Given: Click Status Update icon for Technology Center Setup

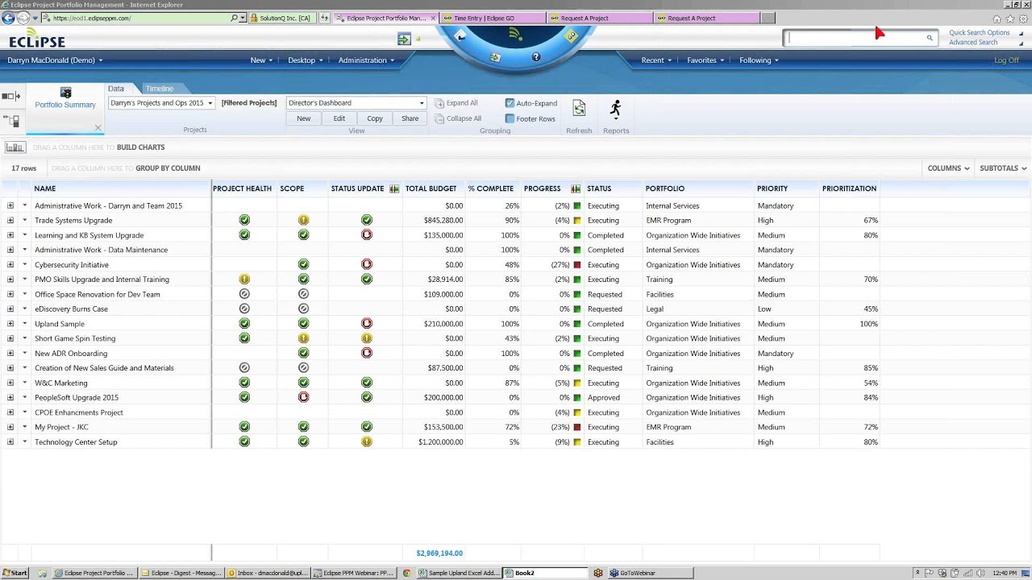Looking at the screenshot, I should point(367,441).
